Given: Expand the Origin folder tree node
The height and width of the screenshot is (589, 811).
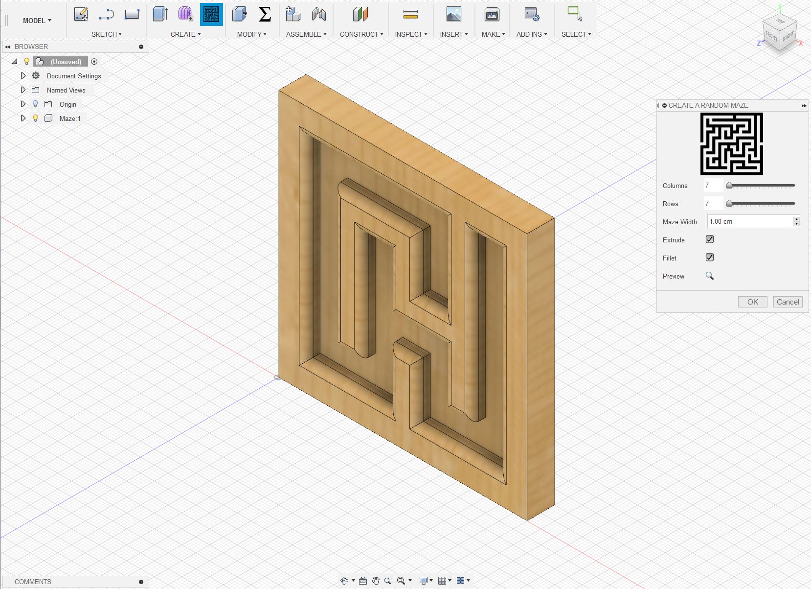Looking at the screenshot, I should click(x=23, y=104).
